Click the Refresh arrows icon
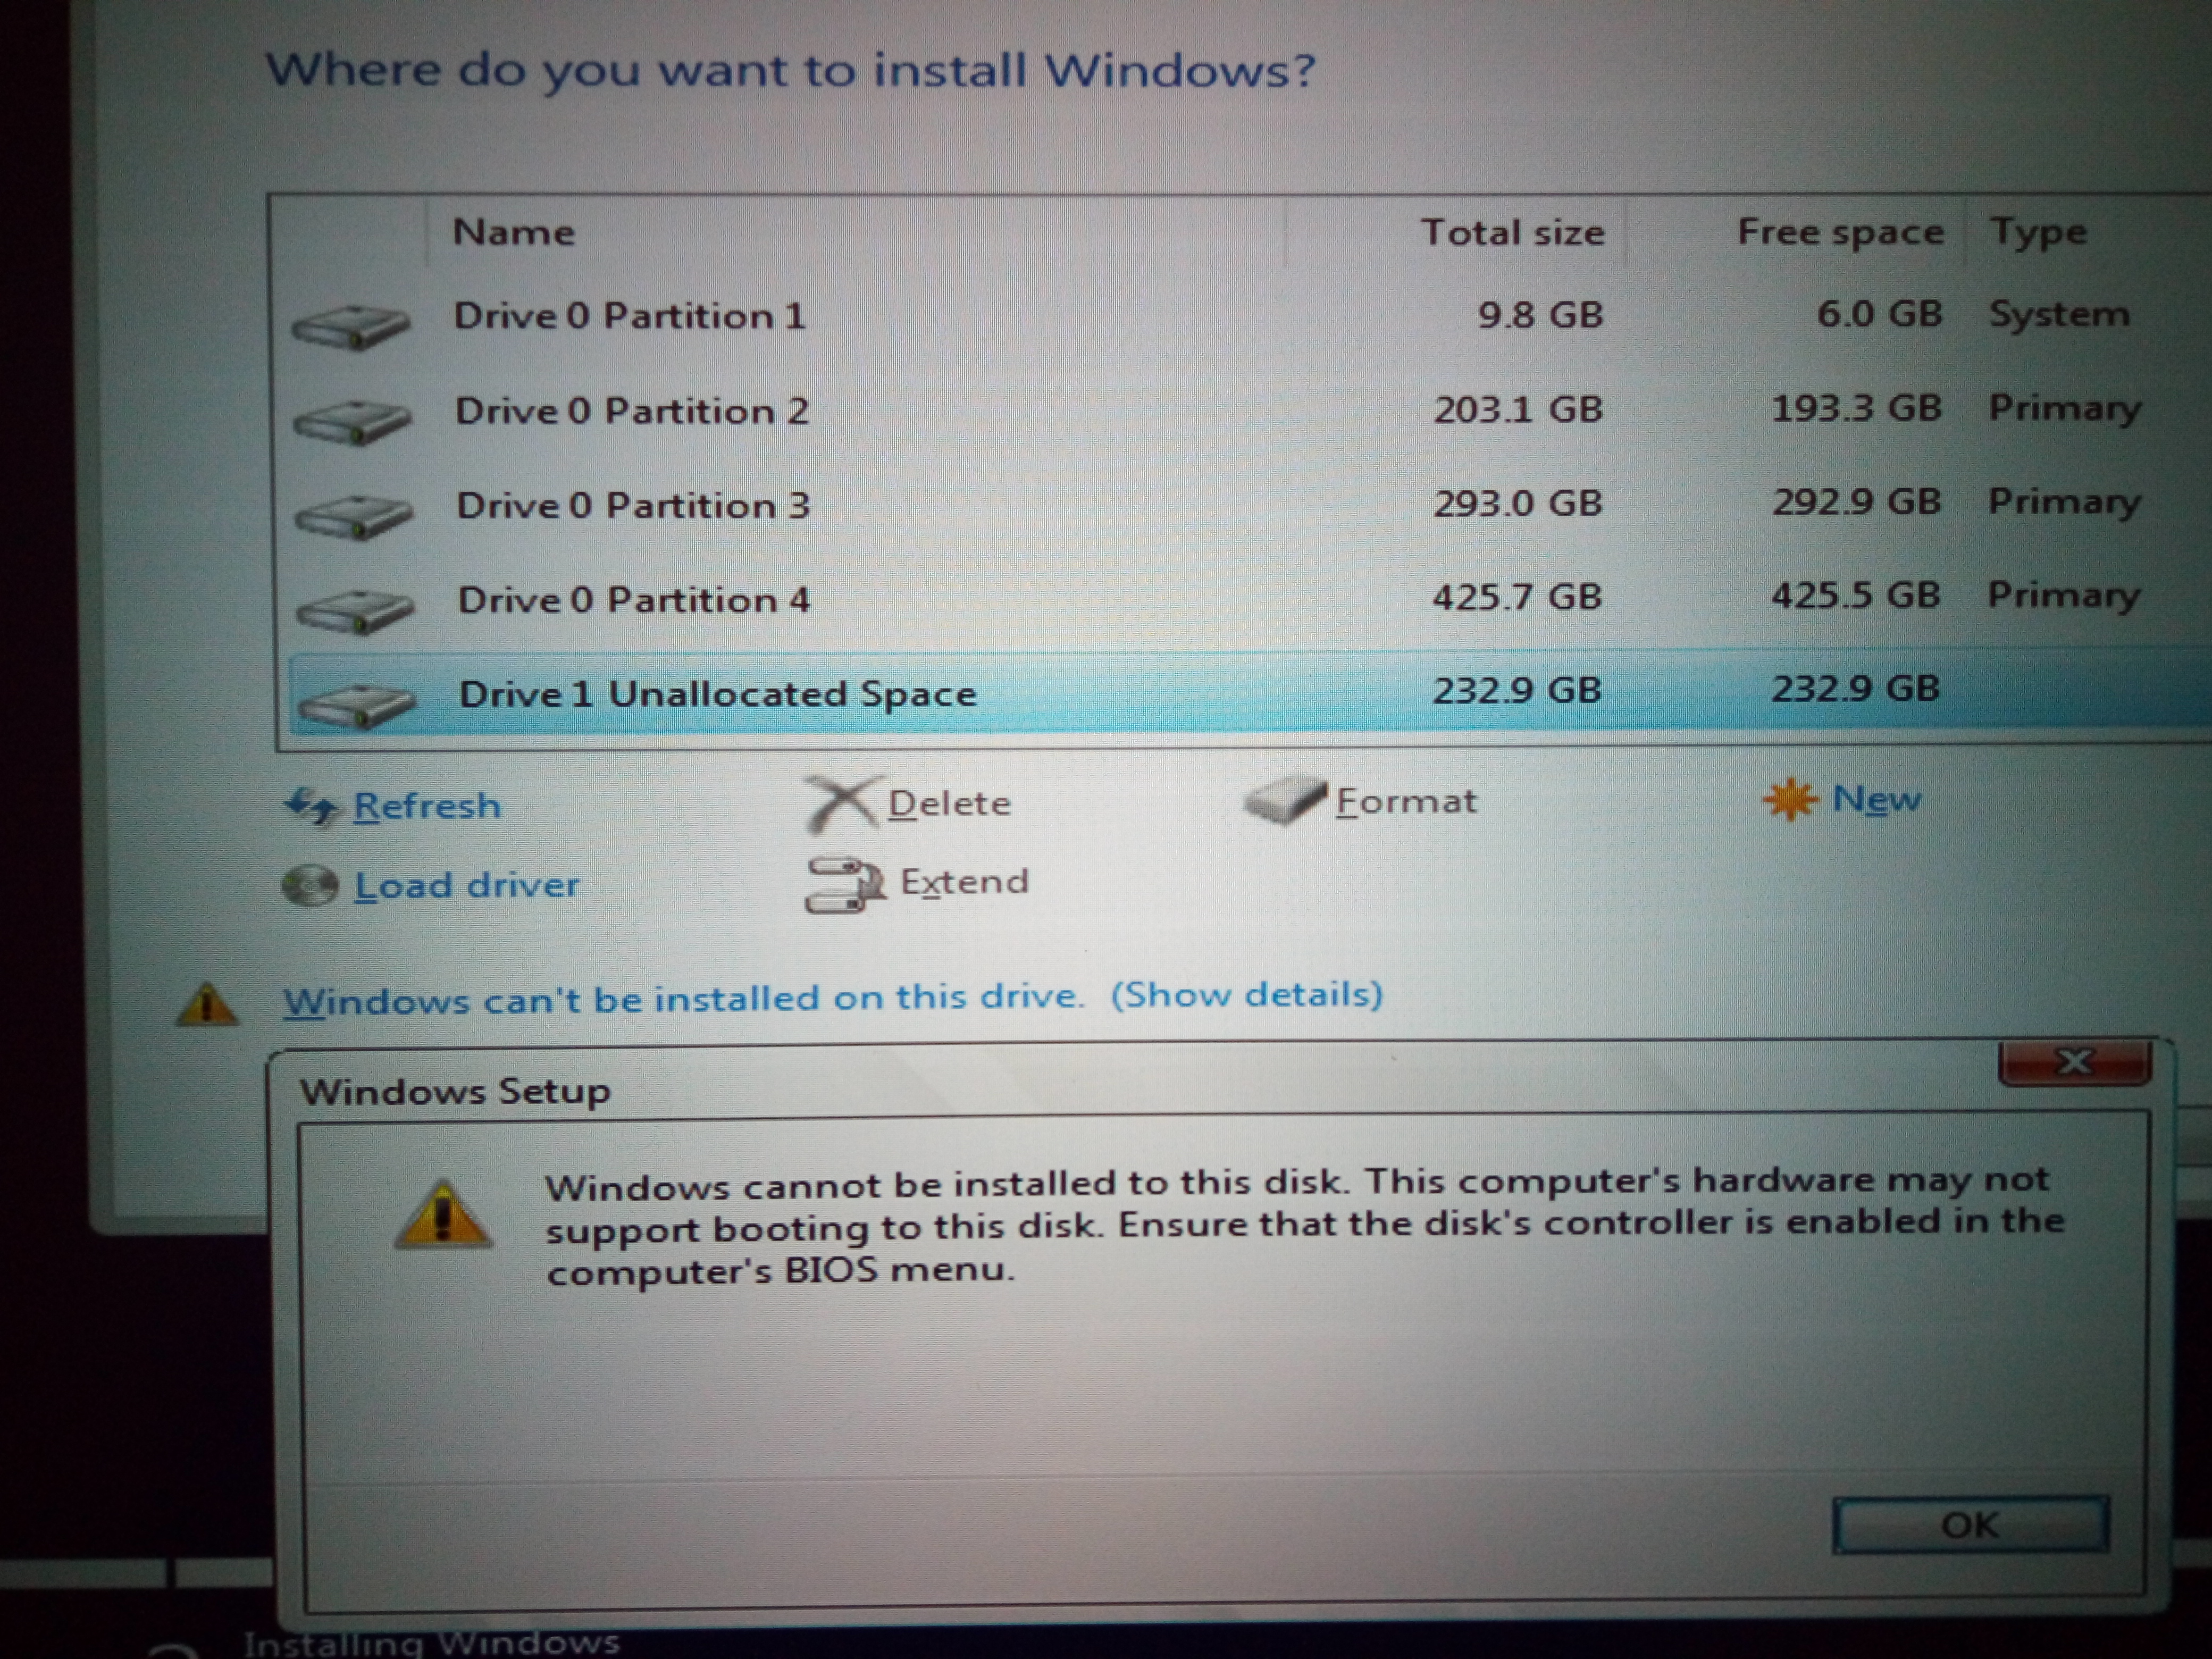 click(311, 806)
